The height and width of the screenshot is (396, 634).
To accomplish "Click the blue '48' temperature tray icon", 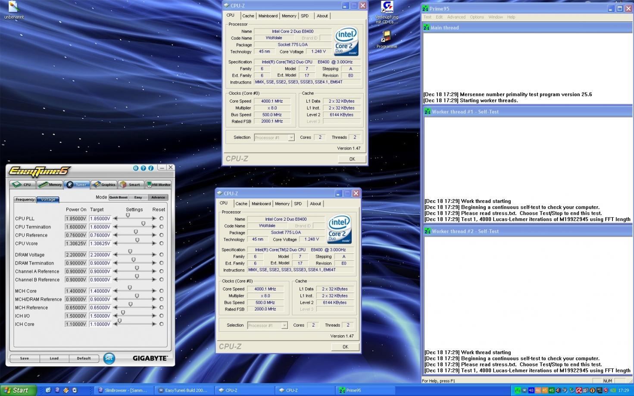I will (x=531, y=390).
